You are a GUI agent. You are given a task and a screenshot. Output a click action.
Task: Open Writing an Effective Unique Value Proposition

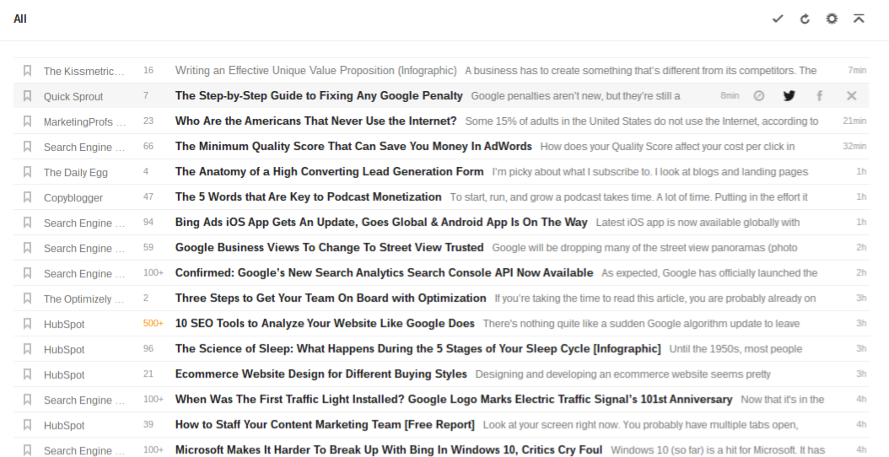pos(315,71)
